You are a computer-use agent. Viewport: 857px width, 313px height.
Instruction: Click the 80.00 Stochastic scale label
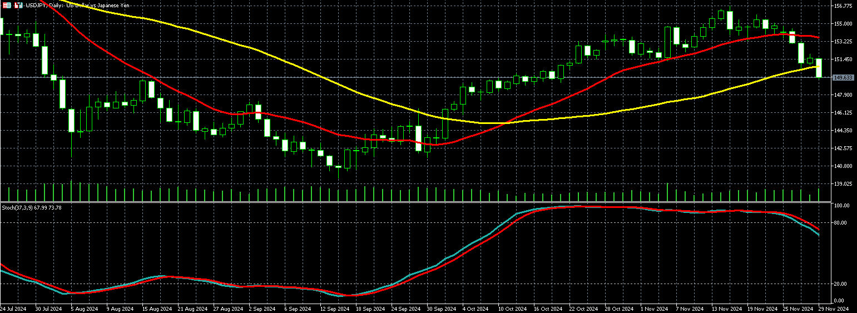coord(841,223)
